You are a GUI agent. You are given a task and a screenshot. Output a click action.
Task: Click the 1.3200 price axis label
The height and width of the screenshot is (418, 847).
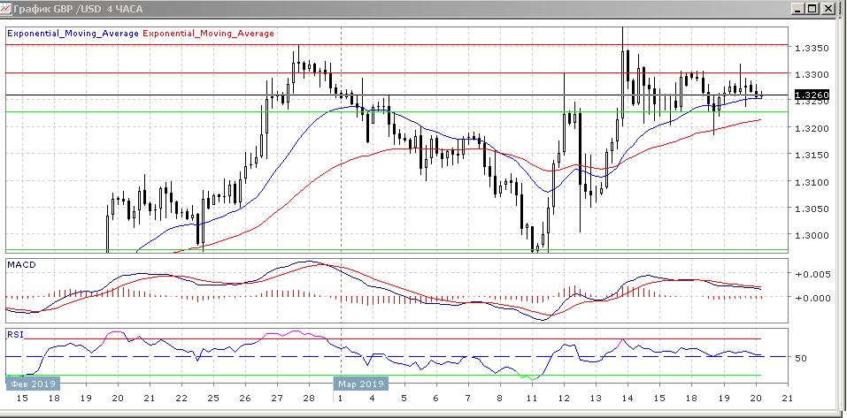(812, 128)
